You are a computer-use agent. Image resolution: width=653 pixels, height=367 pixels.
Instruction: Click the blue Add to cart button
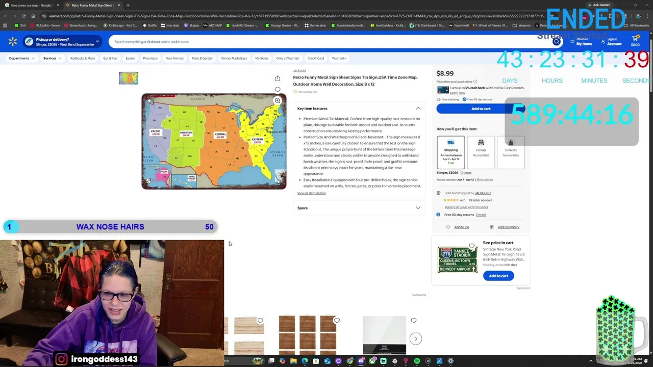point(481,109)
